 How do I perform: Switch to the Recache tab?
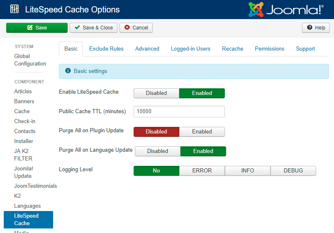tap(233, 49)
